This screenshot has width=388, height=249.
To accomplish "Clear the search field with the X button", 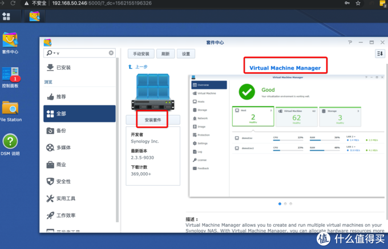I will 111,53.
